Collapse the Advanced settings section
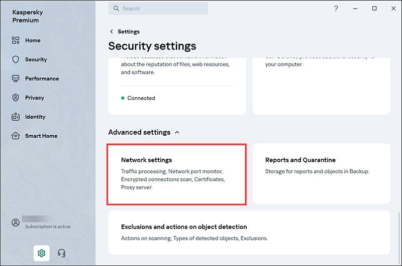402x266 pixels. [176, 133]
